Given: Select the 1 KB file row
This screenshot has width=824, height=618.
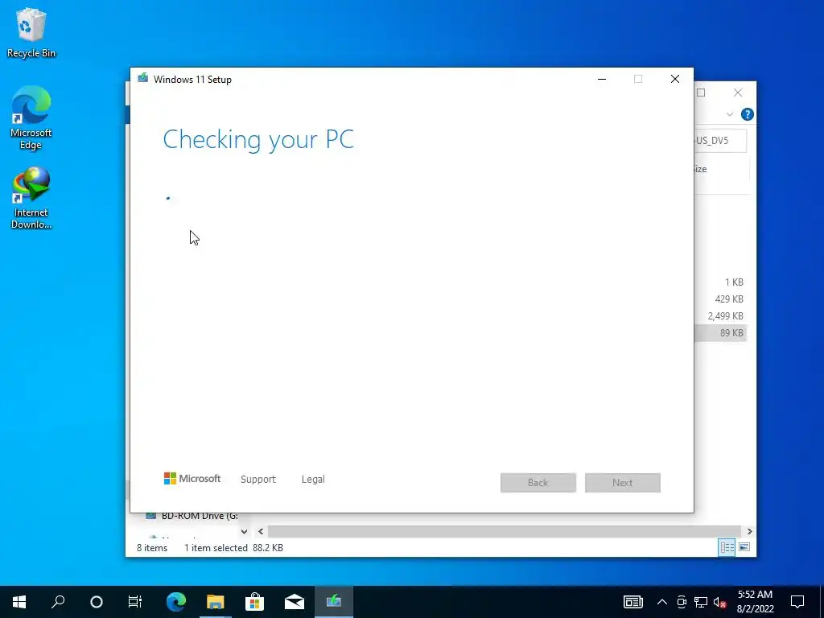Looking at the screenshot, I should 720,282.
